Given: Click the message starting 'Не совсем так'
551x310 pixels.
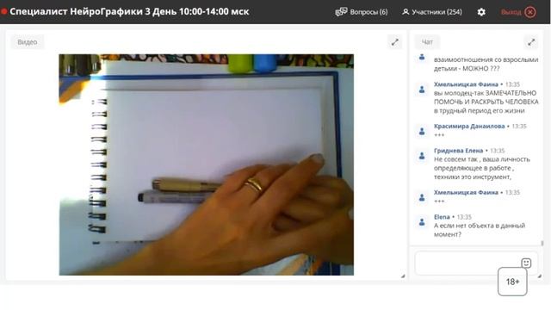Looking at the screenshot, I should (x=482, y=168).
